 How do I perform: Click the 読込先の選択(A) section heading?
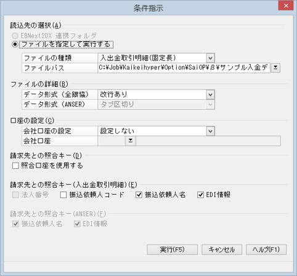[x=36, y=25]
